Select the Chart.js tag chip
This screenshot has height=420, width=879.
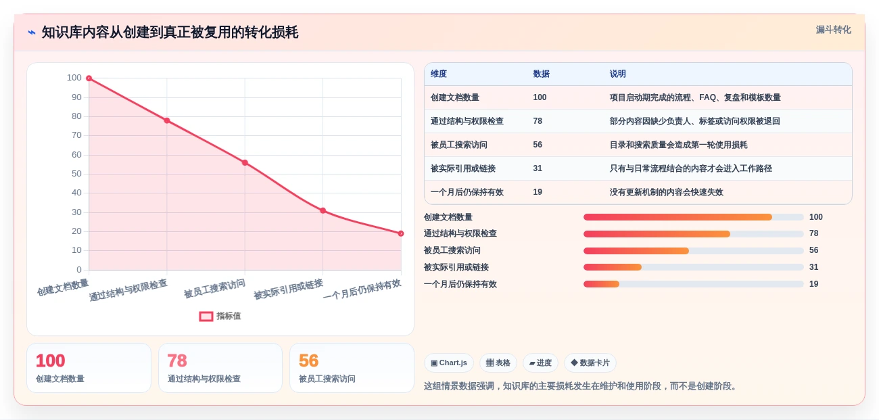[x=449, y=363]
